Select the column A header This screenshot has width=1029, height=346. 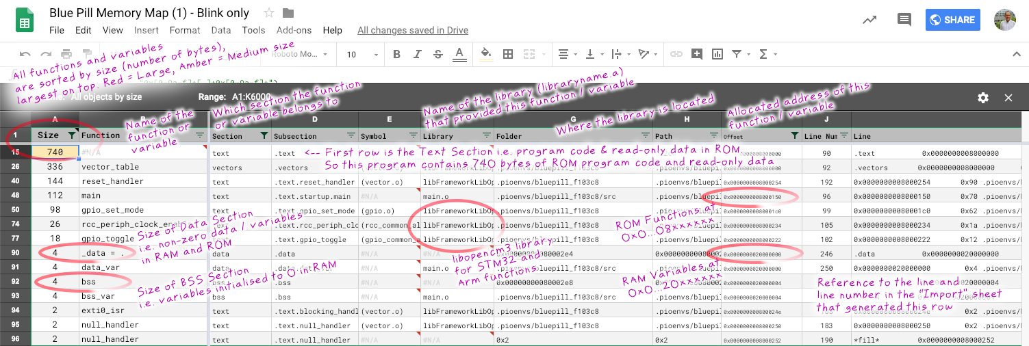tap(55, 118)
